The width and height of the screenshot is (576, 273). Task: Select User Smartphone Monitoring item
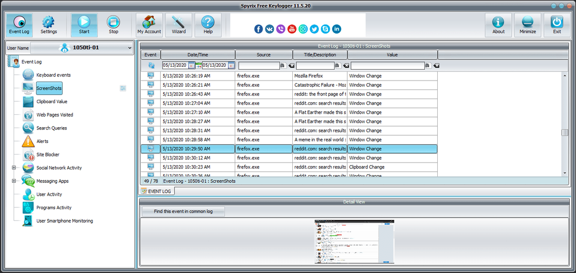click(x=64, y=221)
